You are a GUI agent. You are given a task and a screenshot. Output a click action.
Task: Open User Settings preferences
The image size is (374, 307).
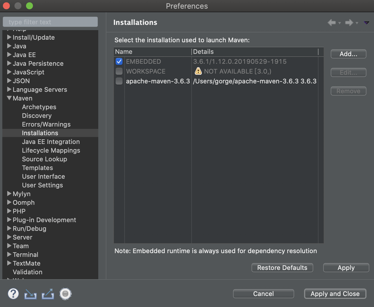point(42,185)
